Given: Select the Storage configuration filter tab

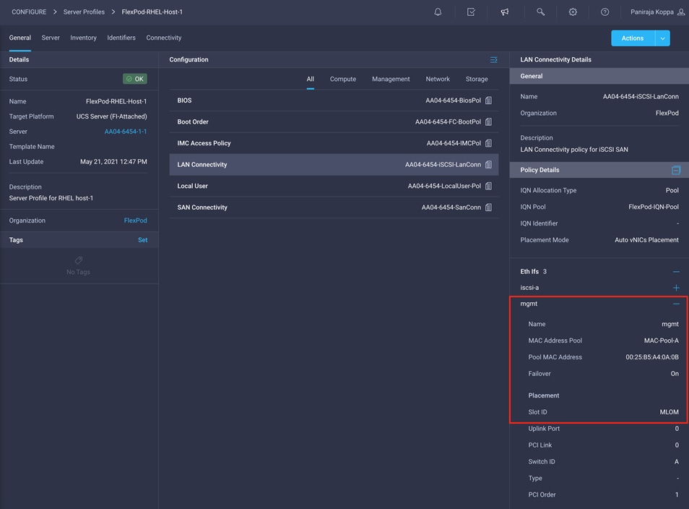Looking at the screenshot, I should point(477,80).
